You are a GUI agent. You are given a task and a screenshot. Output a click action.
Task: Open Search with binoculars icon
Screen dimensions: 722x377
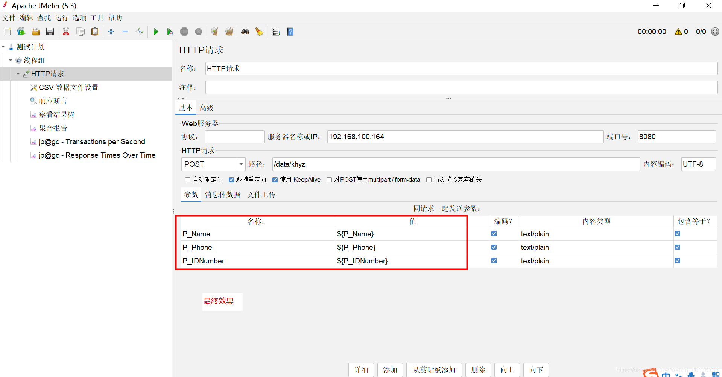(x=245, y=32)
